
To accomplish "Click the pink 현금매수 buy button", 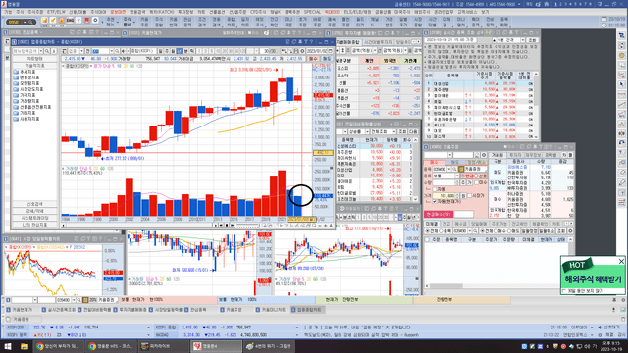I will click(x=439, y=214).
